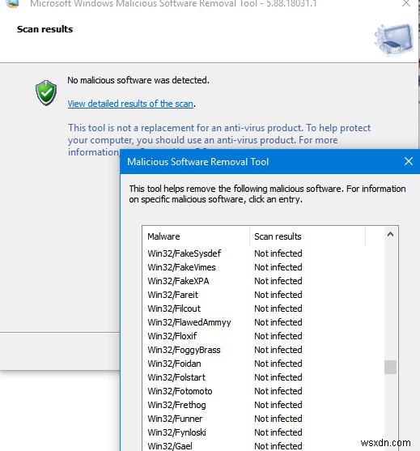Select the Win32/Frethog entry
The height and width of the screenshot is (451, 420).
coord(176,405)
